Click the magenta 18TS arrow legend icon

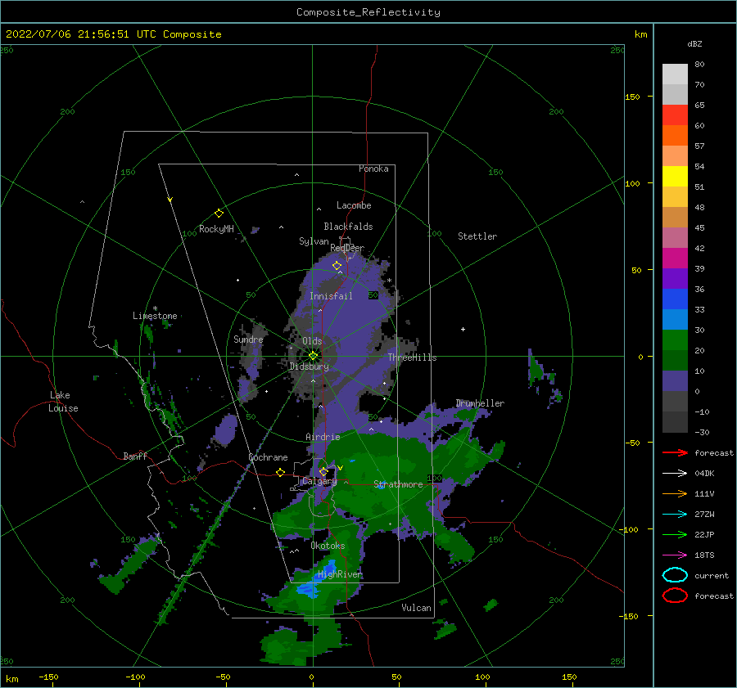pyautogui.click(x=675, y=555)
